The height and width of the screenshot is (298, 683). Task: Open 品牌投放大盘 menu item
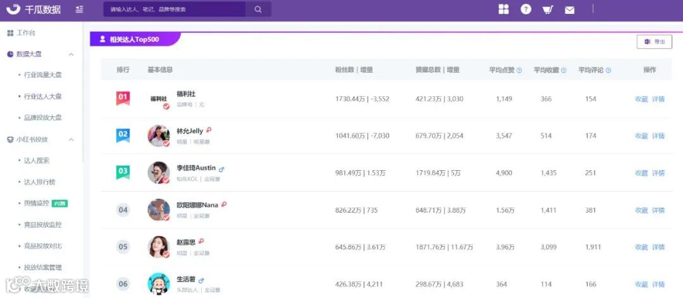43,118
